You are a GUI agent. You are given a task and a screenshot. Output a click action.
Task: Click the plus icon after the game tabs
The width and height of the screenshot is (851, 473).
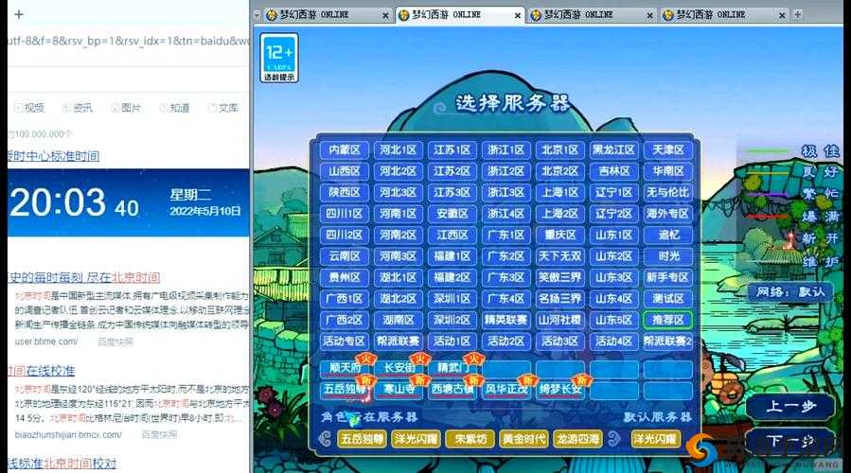(x=797, y=14)
